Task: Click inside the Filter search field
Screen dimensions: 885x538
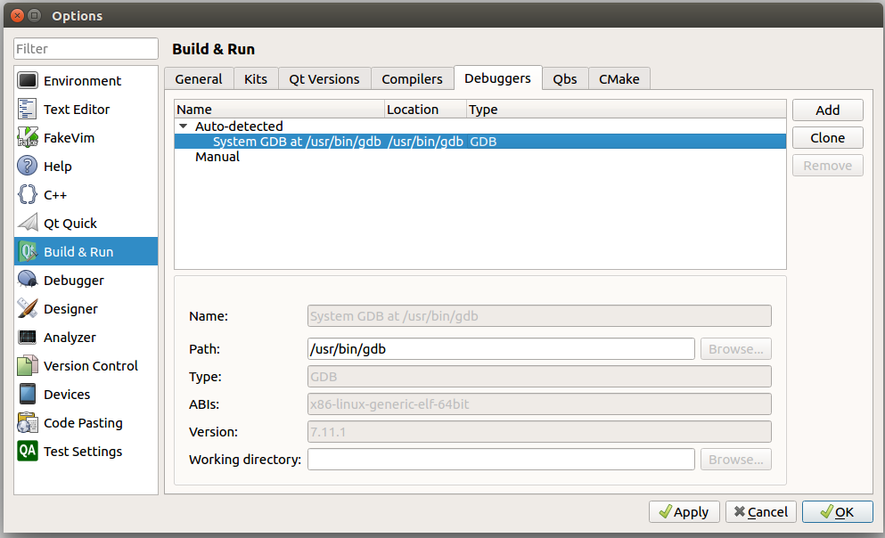Action: [85, 48]
